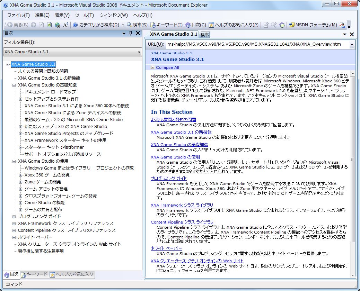Open キーワード (Index) from the toolbar
The width and height of the screenshot is (360, 291).
167,25
